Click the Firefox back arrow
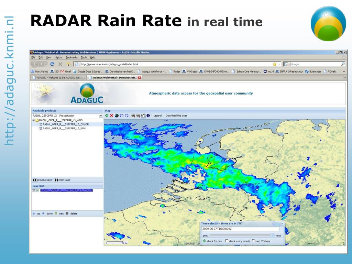Viewport: 352px width, 264px height. [x=35, y=64]
